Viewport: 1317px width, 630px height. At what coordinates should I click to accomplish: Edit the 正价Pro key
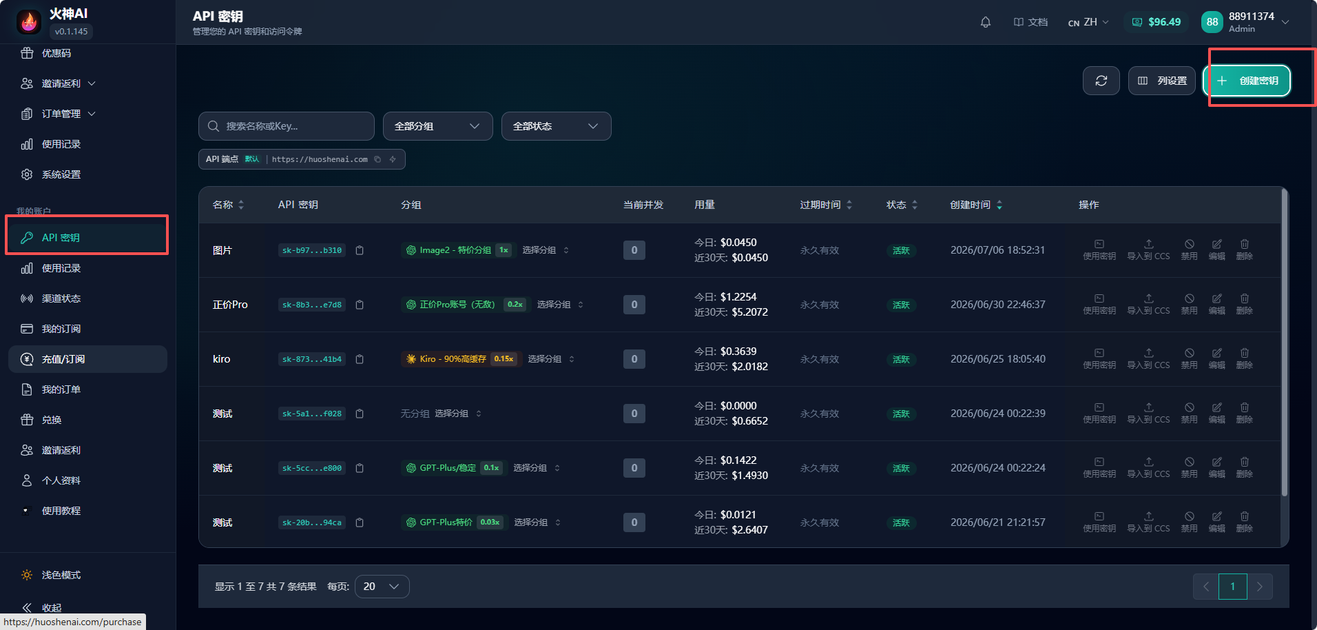pos(1217,304)
